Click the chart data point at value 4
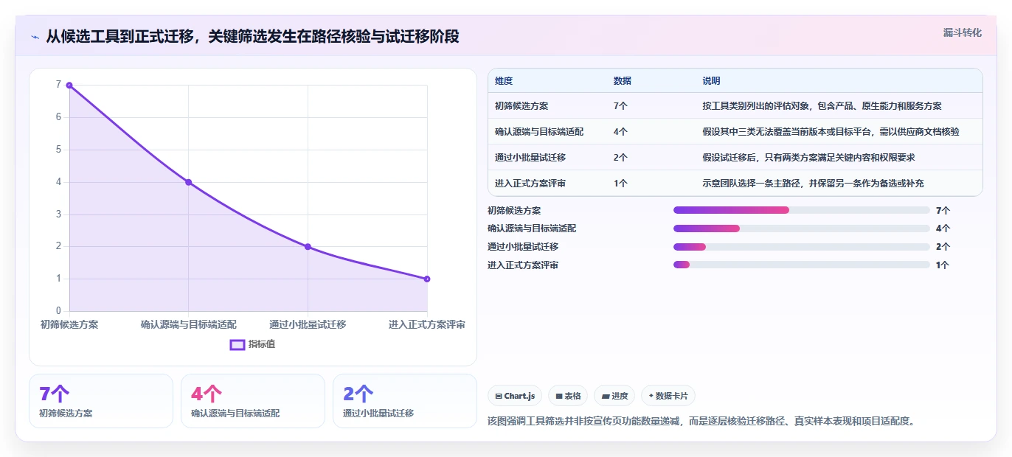The image size is (1012, 457). tap(188, 182)
